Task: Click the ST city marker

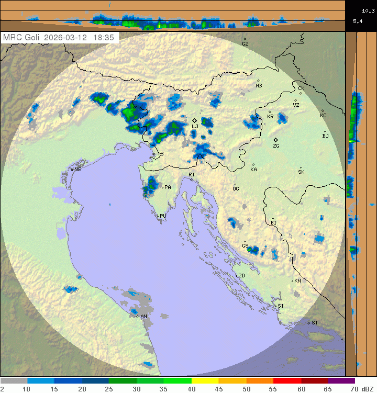Action: (x=309, y=322)
